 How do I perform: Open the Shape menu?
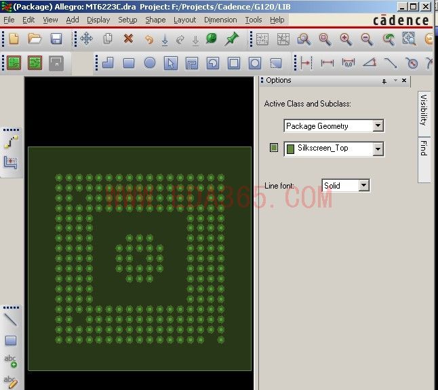click(x=155, y=20)
